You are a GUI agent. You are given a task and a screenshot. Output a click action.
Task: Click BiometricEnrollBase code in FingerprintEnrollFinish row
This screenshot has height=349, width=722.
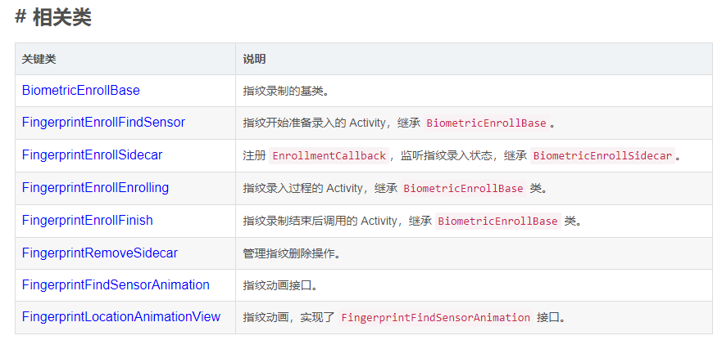pos(497,221)
